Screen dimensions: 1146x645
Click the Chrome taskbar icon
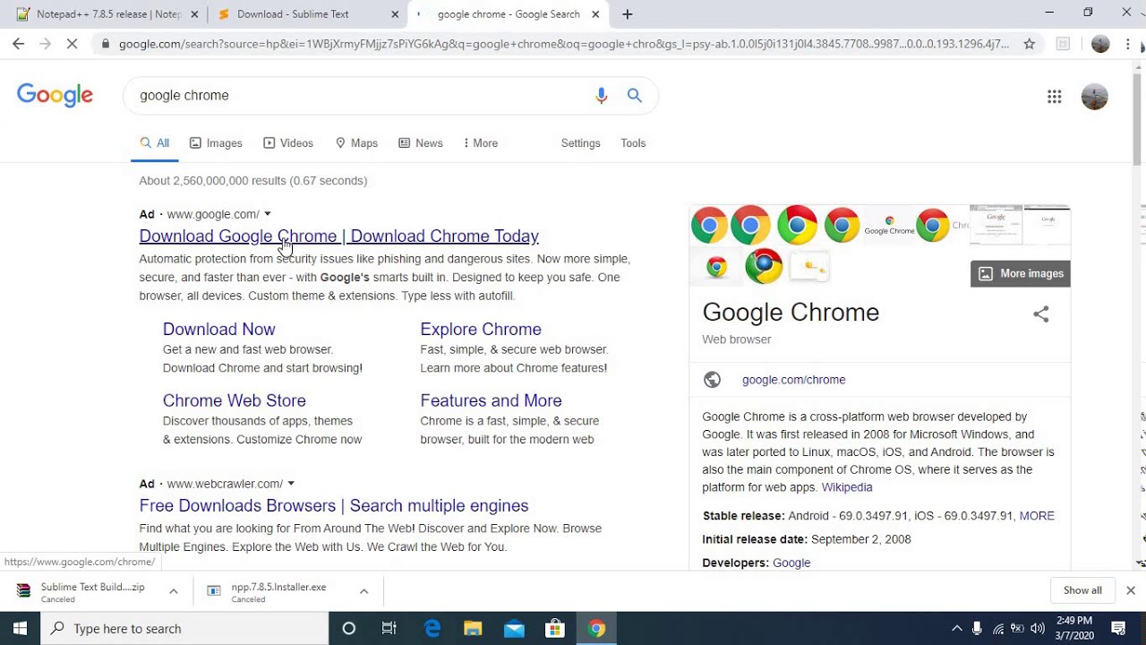tap(596, 628)
